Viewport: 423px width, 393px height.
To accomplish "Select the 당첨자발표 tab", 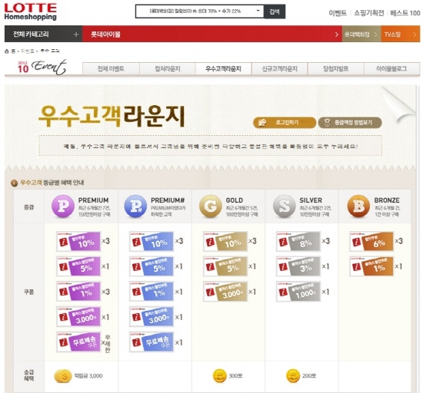I will (336, 69).
